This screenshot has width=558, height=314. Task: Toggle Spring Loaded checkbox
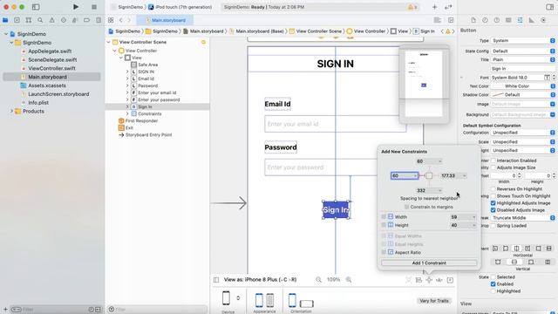coord(493,226)
